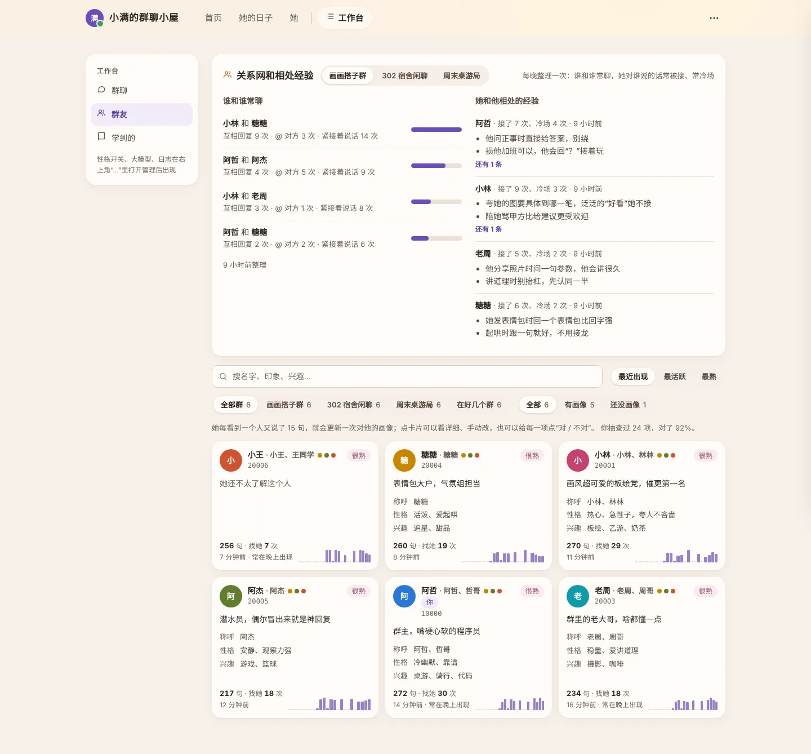The width and height of the screenshot is (811, 754).
Task: Click the 小满 avatar logo icon
Action: [95, 18]
